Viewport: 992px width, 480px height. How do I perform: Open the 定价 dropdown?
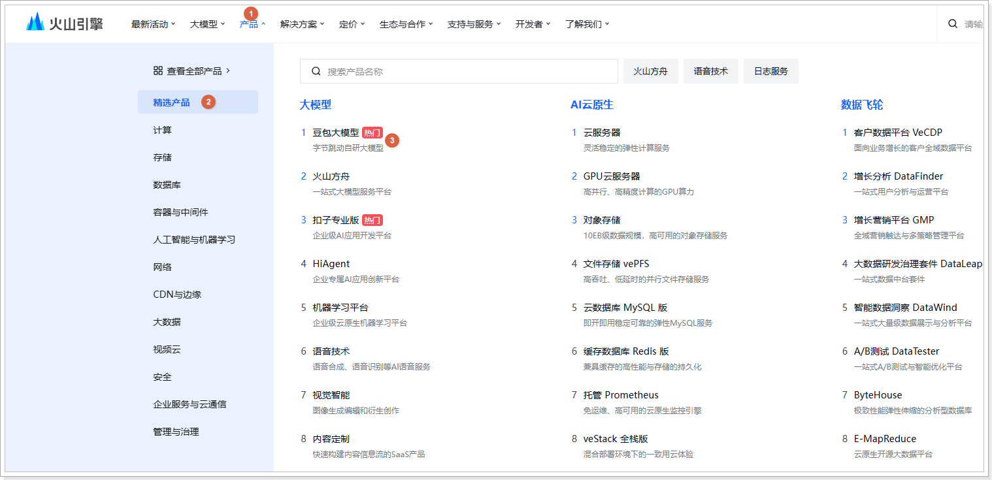click(x=352, y=24)
